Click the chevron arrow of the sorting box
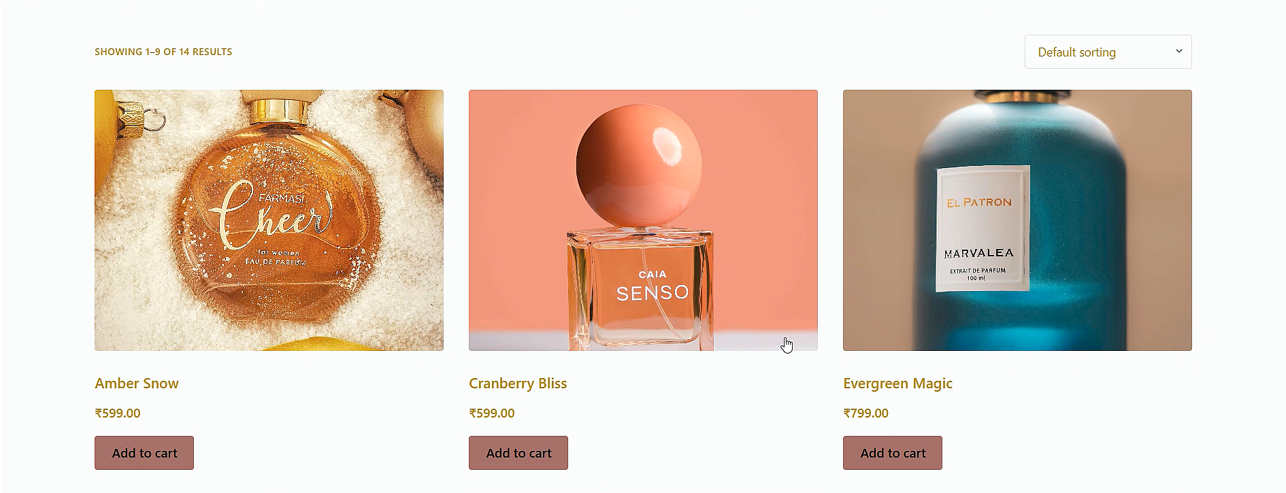 [1179, 52]
